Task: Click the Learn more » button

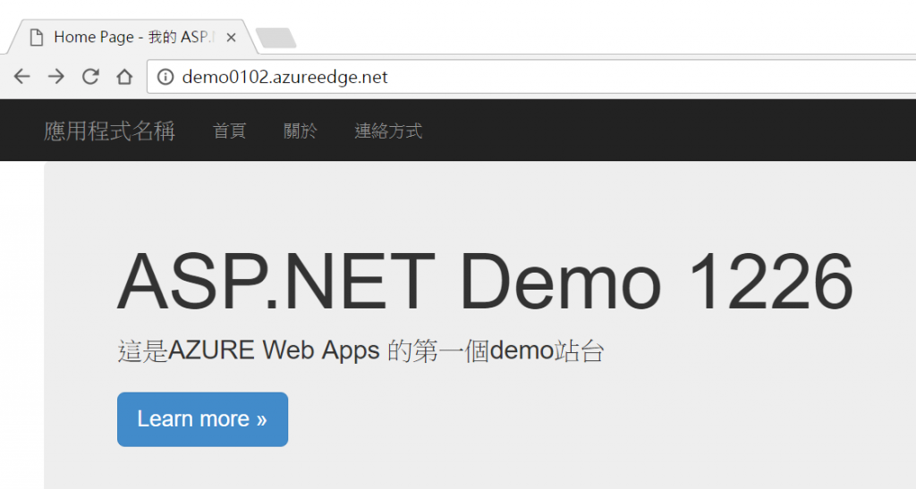Action: pos(203,419)
